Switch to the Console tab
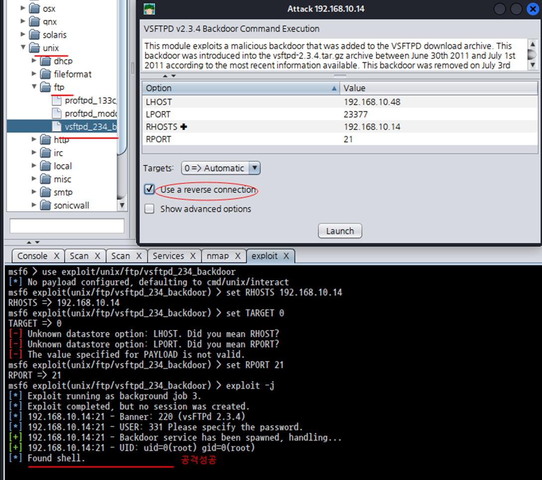 coord(32,256)
